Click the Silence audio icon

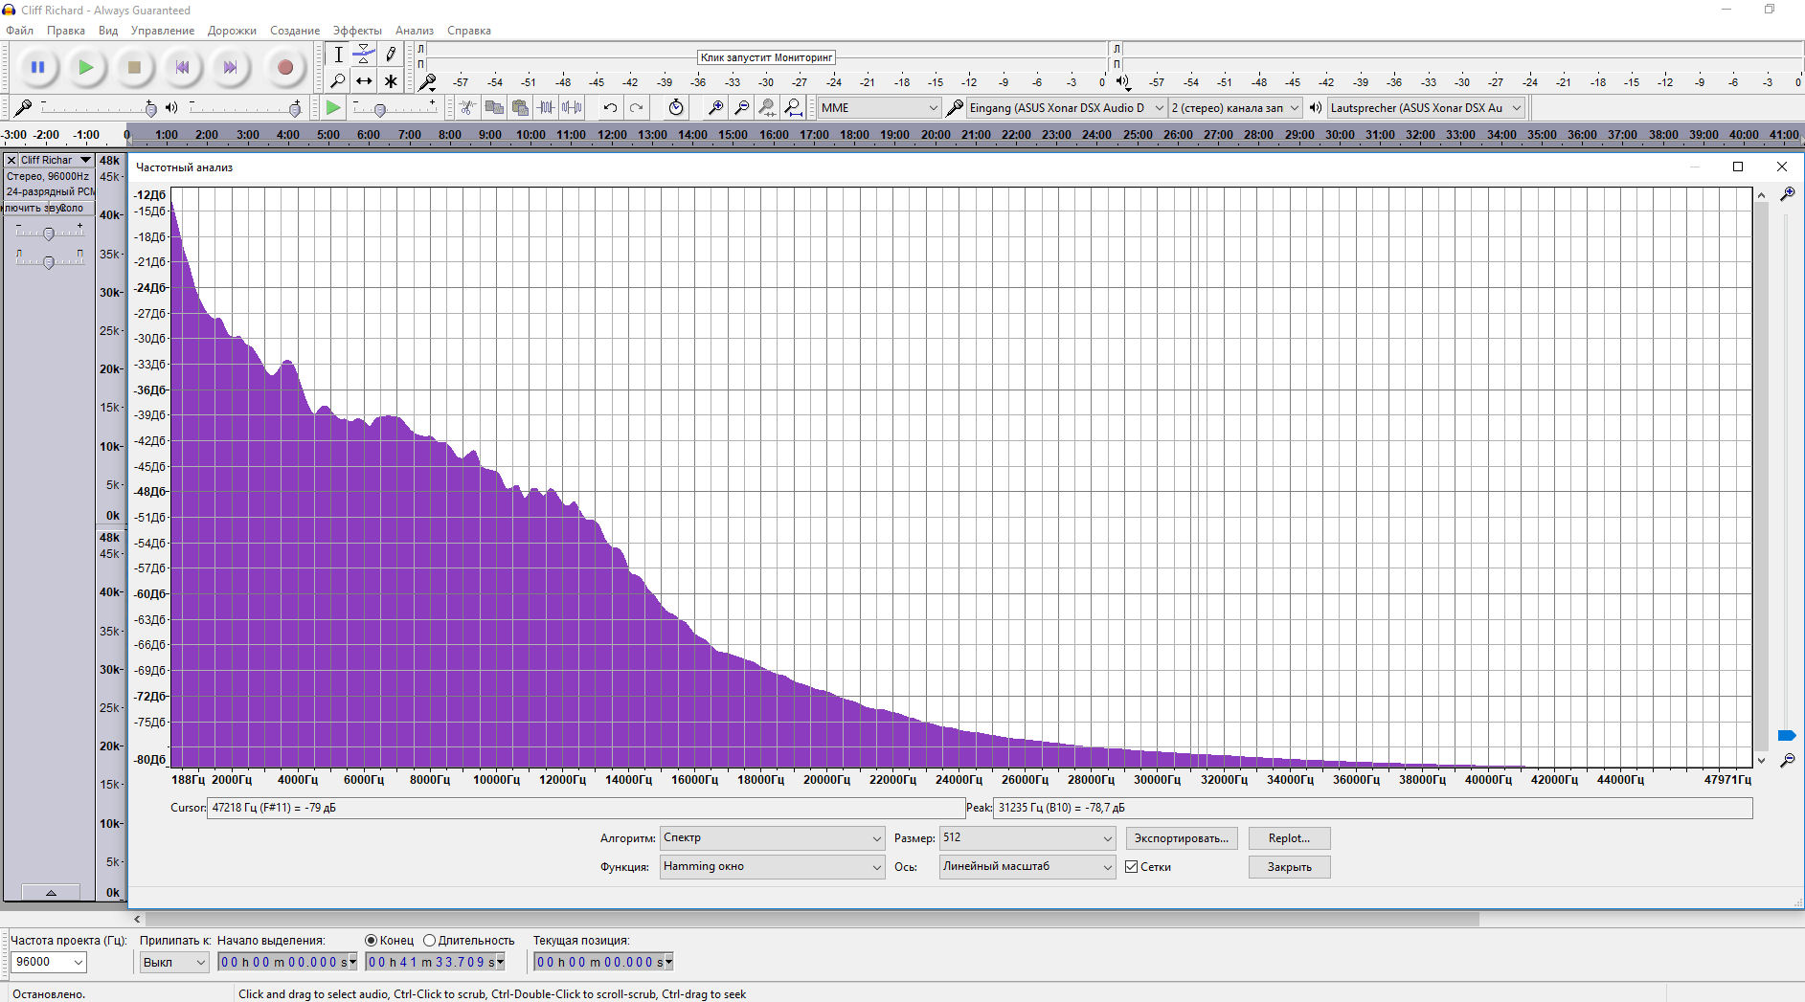pyautogui.click(x=572, y=108)
